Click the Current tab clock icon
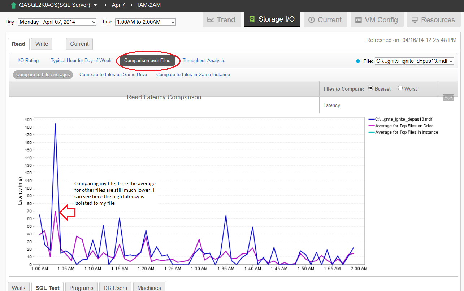 click(x=311, y=20)
